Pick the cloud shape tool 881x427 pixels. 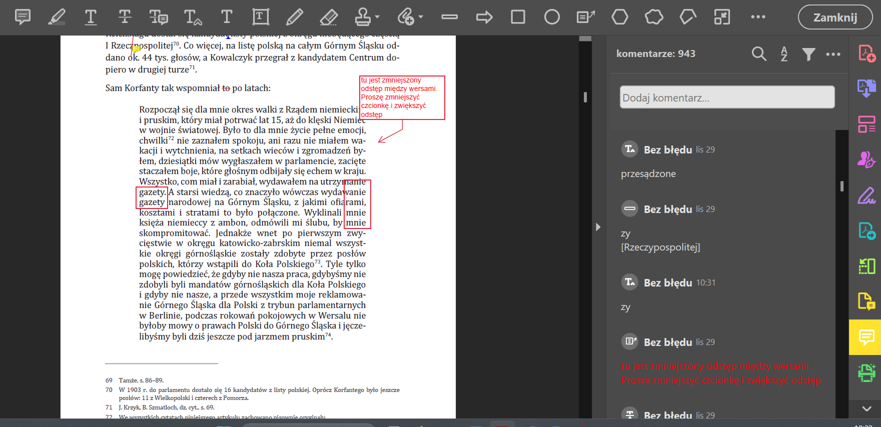pos(654,17)
